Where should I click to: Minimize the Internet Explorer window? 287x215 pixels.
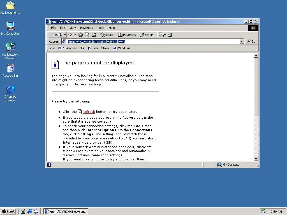(246, 22)
